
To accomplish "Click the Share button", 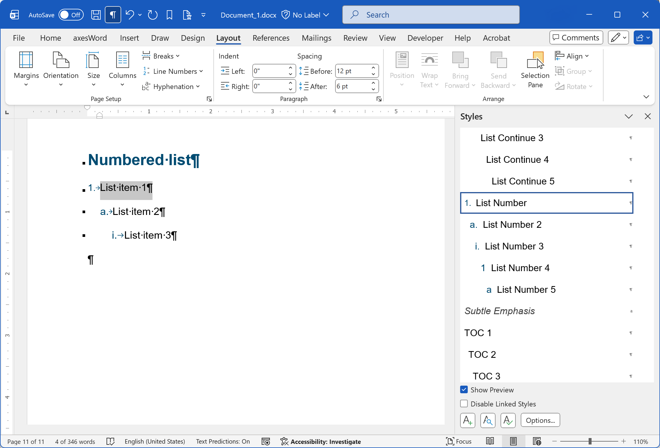I will tap(643, 38).
